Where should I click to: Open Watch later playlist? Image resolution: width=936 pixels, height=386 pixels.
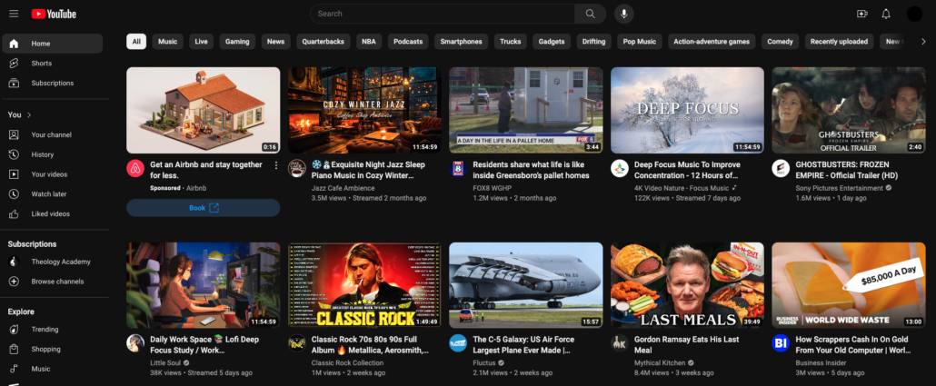[50, 194]
